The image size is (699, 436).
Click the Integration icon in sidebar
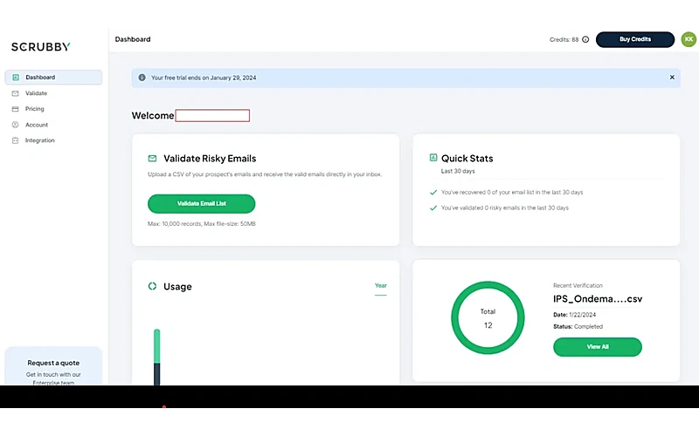[15, 140]
